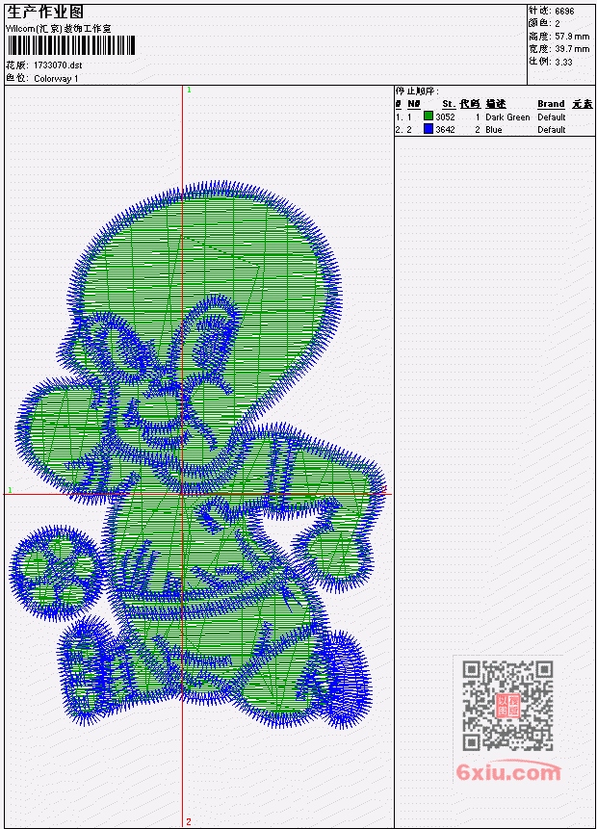This screenshot has width=597, height=829.
Task: Click Default brand in Blue row
Action: [552, 130]
